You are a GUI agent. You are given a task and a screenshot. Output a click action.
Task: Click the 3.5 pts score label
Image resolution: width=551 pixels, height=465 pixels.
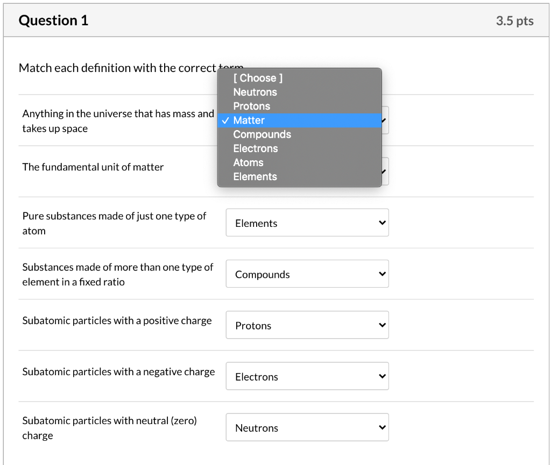[x=514, y=21]
